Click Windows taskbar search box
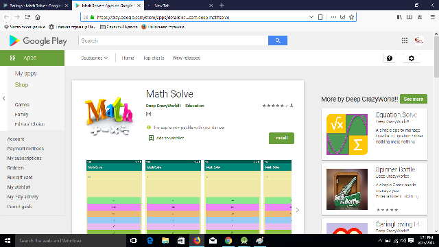The height and width of the screenshot is (247, 439). click(x=71, y=241)
